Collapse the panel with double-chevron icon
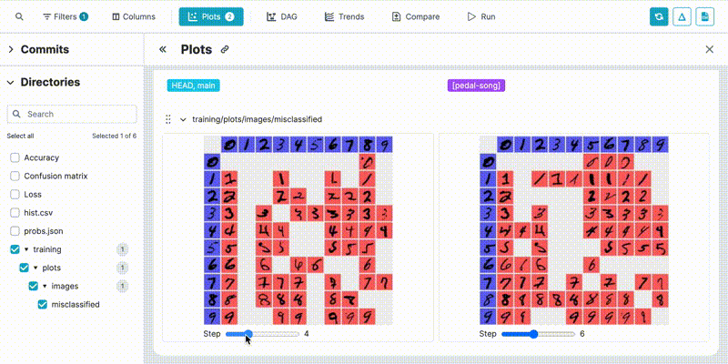 point(163,50)
